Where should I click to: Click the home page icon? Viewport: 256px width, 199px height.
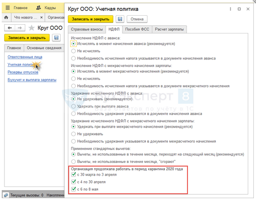[x=6, y=17]
